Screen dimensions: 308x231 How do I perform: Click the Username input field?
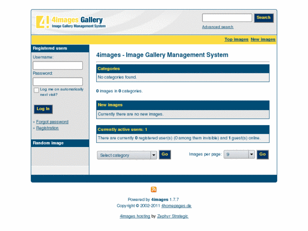pos(58,65)
